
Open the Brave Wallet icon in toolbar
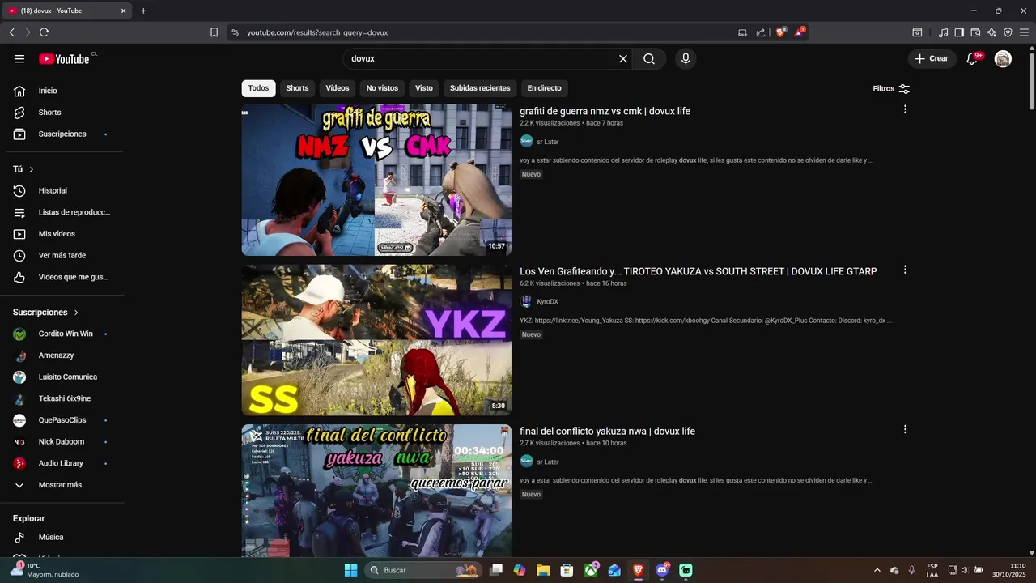tap(975, 32)
